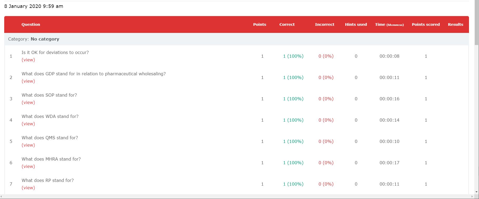This screenshot has width=479, height=199.
Task: Click the Incorrect column header
Action: 325,24
